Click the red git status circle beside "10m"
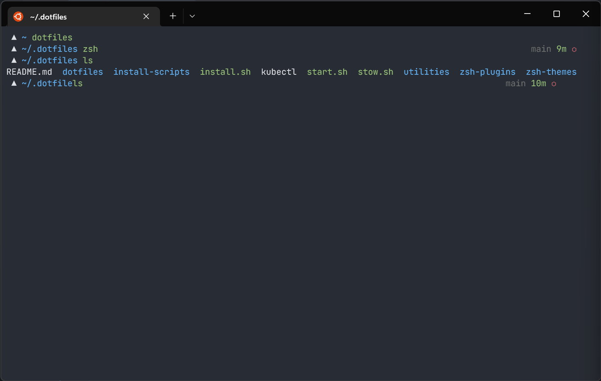 click(553, 84)
